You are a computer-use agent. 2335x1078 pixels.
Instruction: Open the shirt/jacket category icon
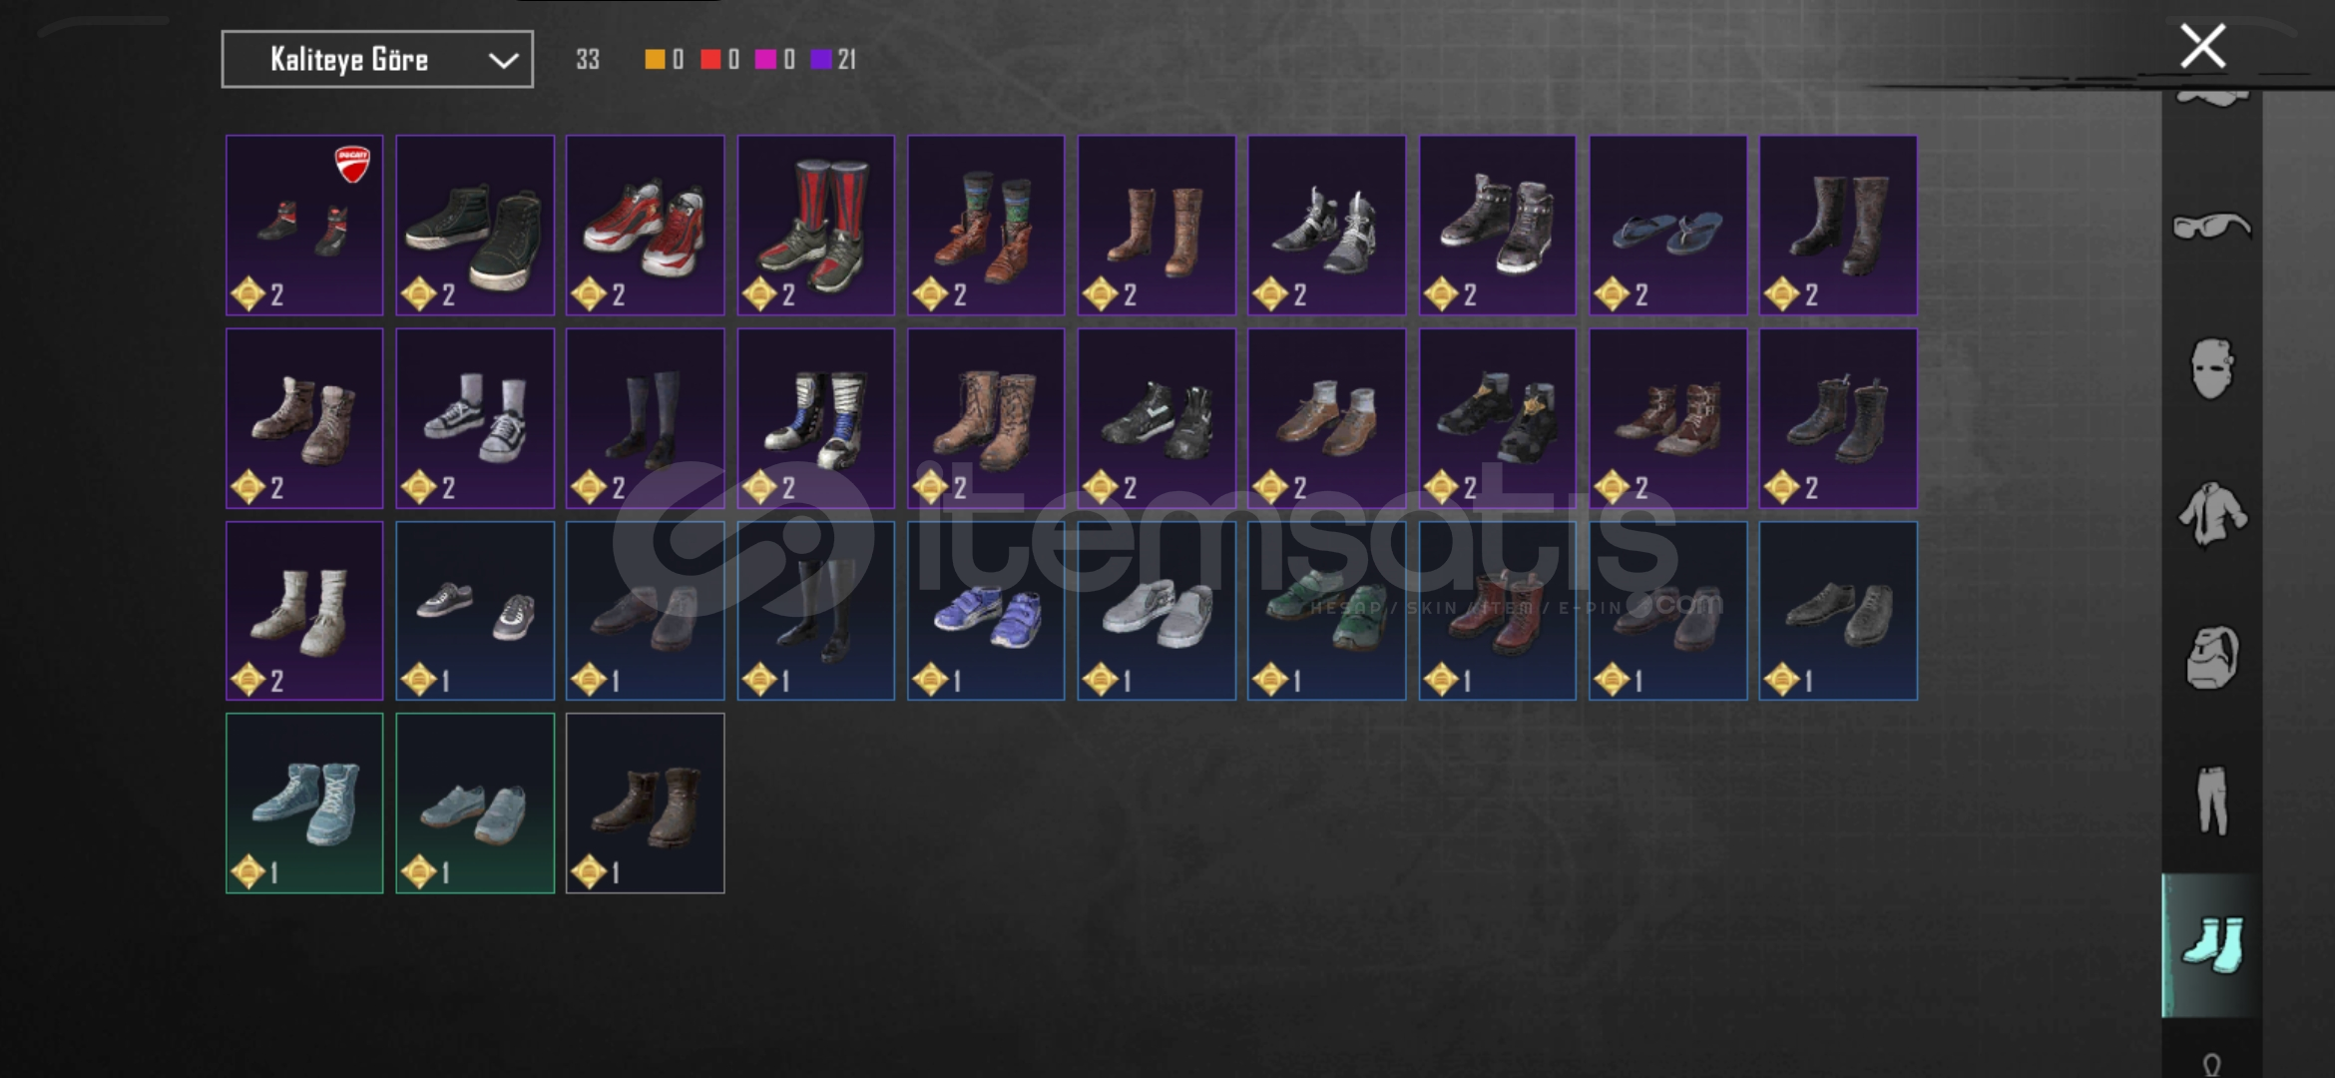click(x=2211, y=514)
